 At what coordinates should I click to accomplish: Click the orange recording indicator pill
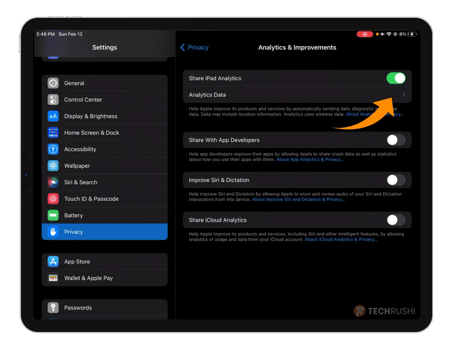[x=365, y=34]
